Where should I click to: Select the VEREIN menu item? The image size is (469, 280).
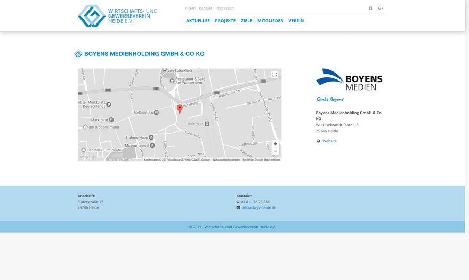point(296,21)
